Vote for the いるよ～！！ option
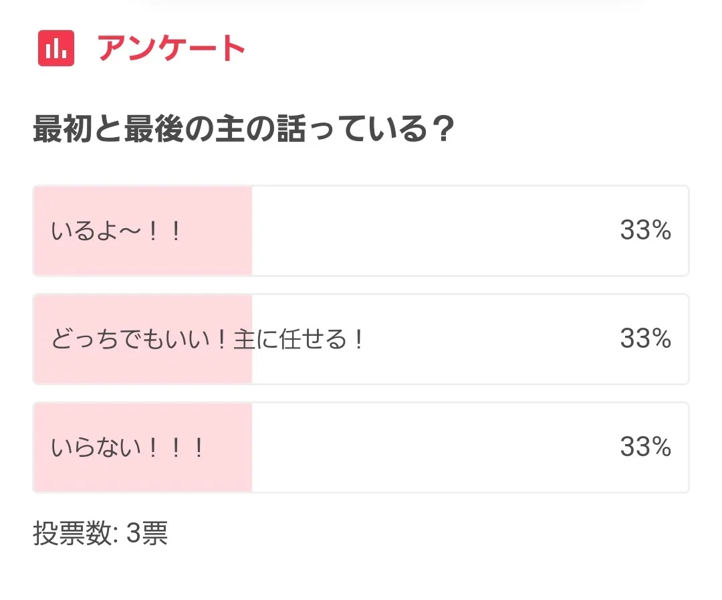Image resolution: width=722 pixels, height=600 pixels. [116, 231]
